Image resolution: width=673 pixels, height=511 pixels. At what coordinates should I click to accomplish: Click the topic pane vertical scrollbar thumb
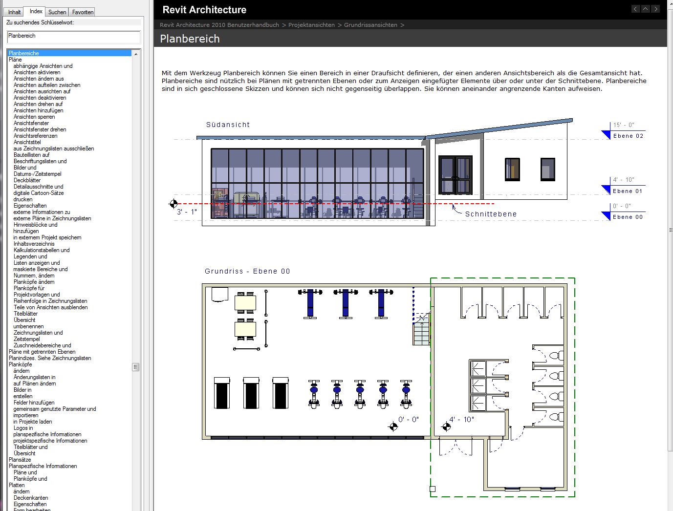[671, 230]
